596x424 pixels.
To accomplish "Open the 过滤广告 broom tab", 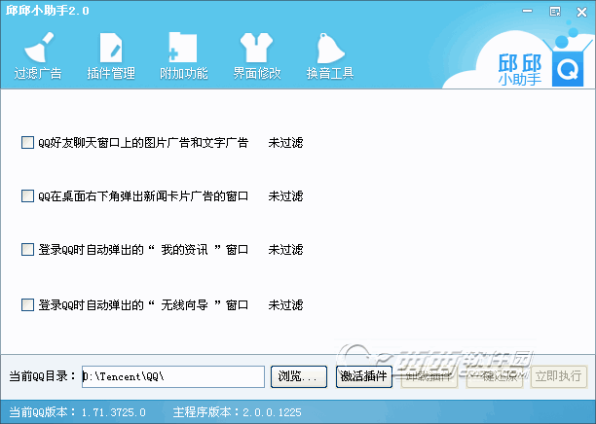I will 38,56.
